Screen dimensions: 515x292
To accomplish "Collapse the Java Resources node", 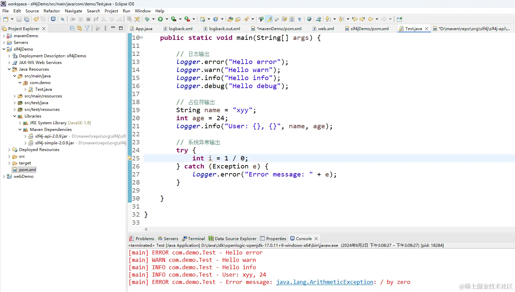I will click(x=9, y=69).
